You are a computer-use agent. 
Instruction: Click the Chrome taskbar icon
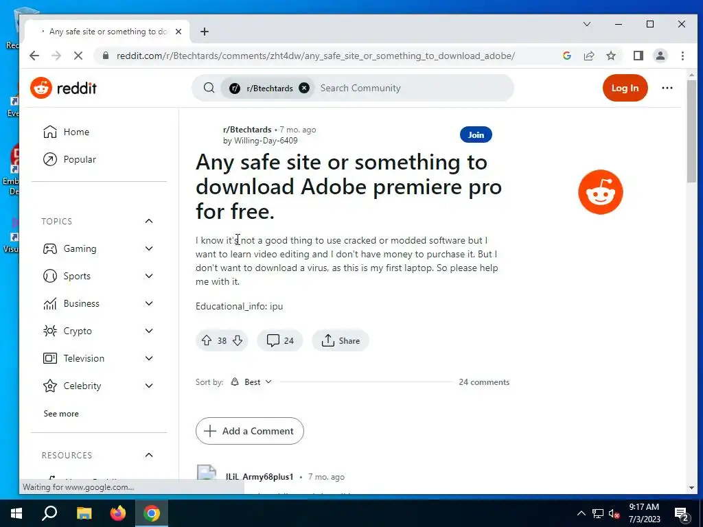[152, 513]
